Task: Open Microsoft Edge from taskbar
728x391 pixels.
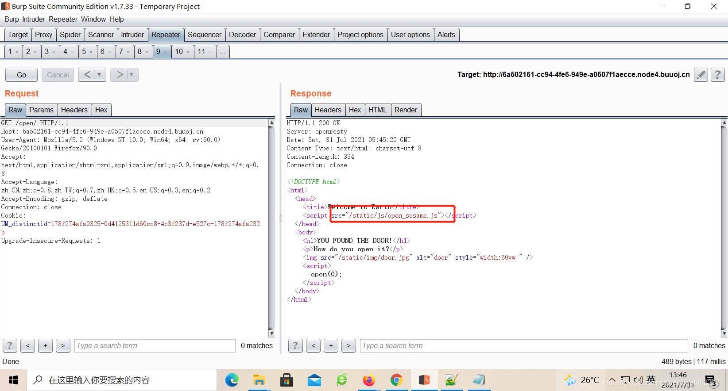Action: point(232,380)
